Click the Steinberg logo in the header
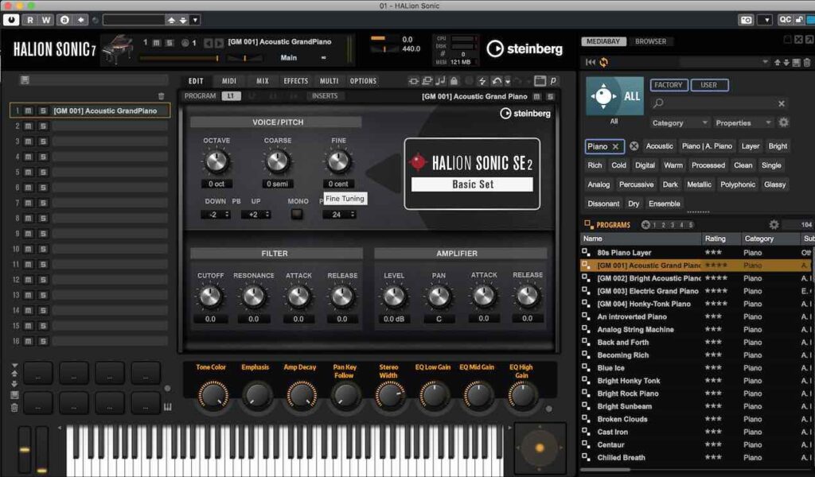 coord(524,48)
